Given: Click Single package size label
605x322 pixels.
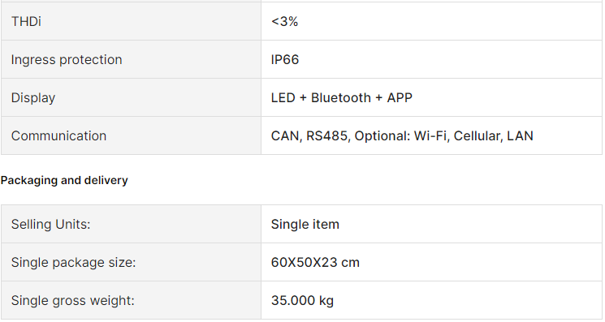Looking at the screenshot, I should [x=73, y=262].
